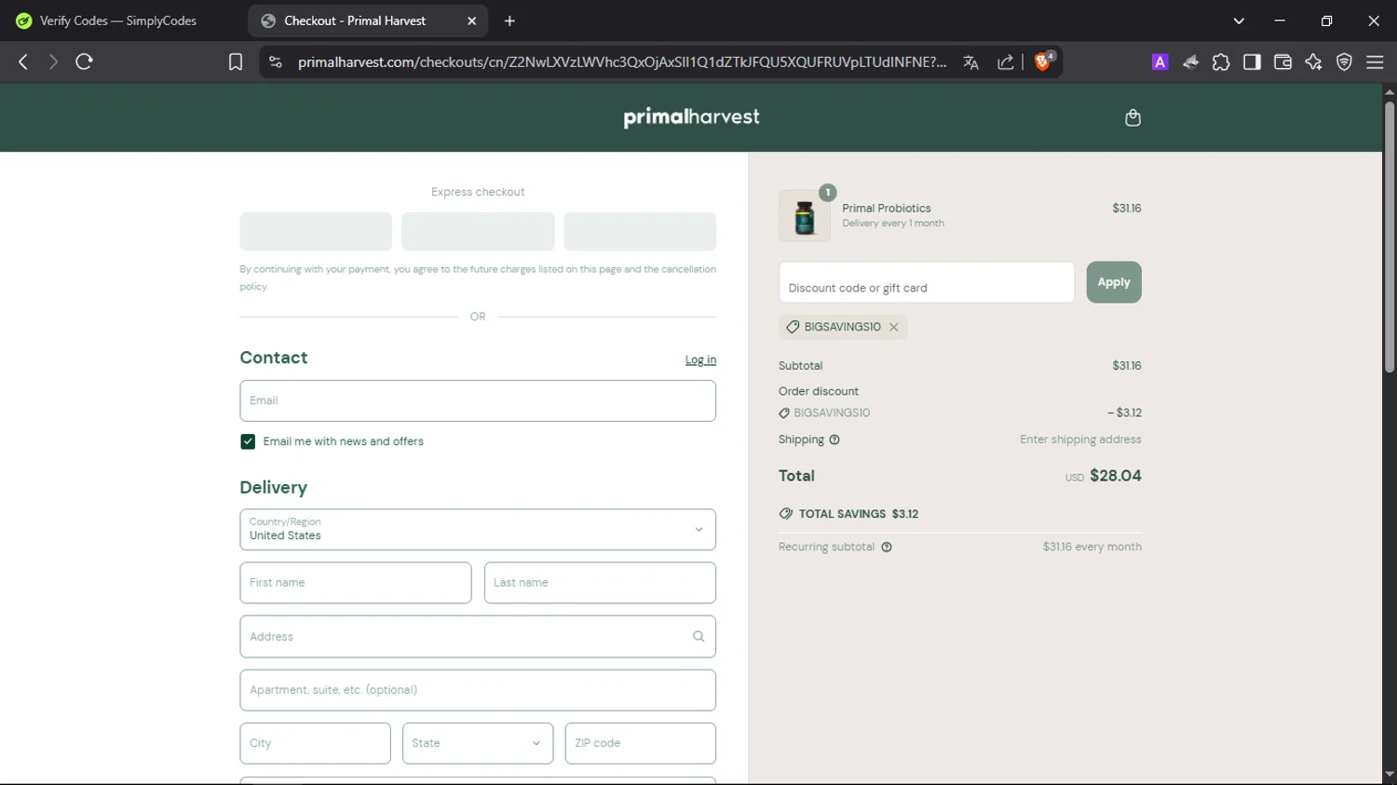Uncheck Email me with news and offers
The width and height of the screenshot is (1397, 785).
point(248,441)
